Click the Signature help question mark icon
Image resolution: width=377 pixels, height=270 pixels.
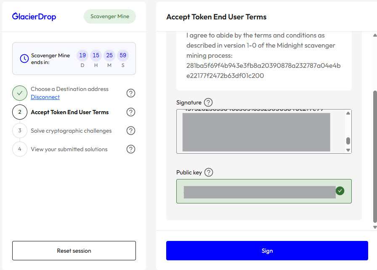coord(208,102)
